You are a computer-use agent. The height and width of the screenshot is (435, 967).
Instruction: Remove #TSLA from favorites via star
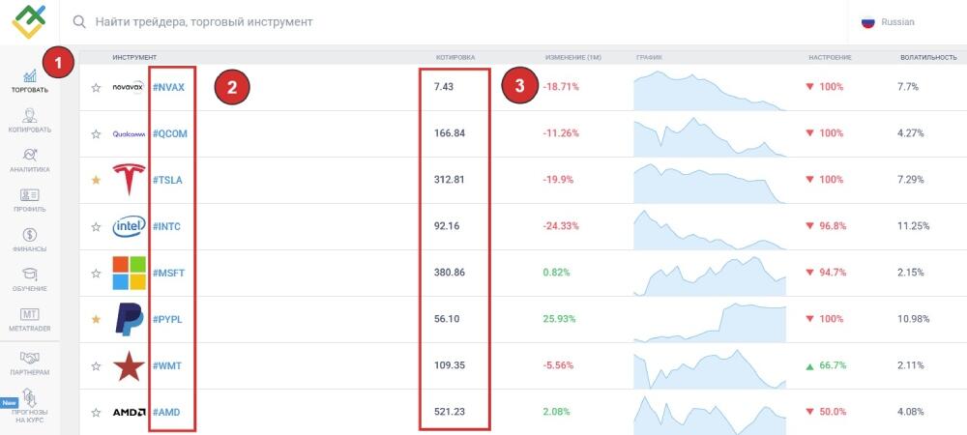pyautogui.click(x=96, y=180)
